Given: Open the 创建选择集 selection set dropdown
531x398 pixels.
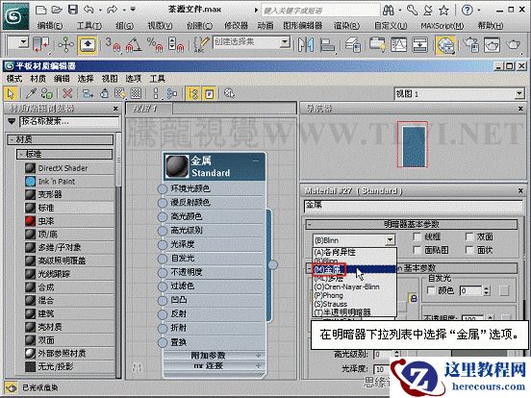Looking at the screenshot, I should pyautogui.click(x=251, y=42).
